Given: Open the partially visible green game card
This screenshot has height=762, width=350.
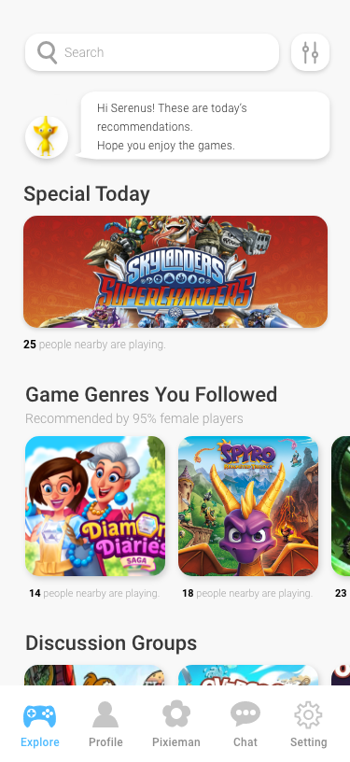Looking at the screenshot, I should coord(341,506).
